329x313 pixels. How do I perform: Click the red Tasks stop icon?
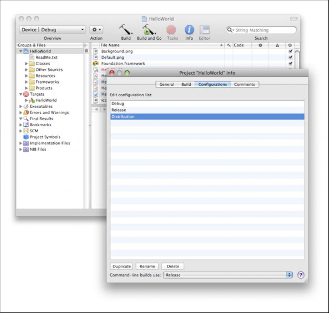(171, 30)
